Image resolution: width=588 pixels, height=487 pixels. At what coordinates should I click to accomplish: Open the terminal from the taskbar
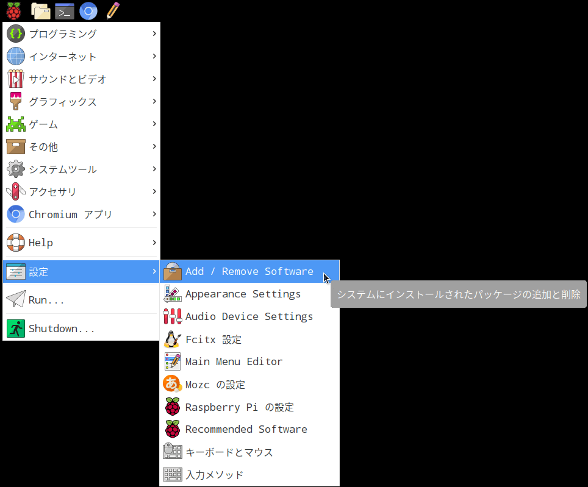[65, 11]
